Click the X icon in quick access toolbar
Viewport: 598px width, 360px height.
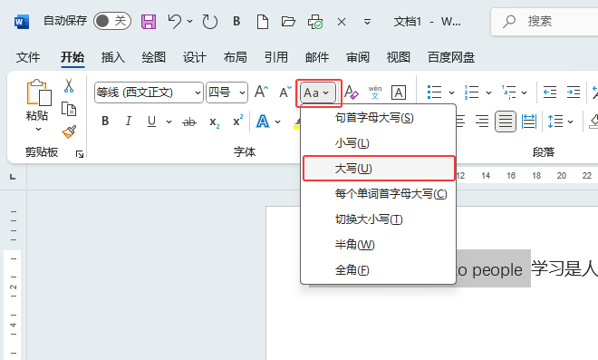click(342, 22)
